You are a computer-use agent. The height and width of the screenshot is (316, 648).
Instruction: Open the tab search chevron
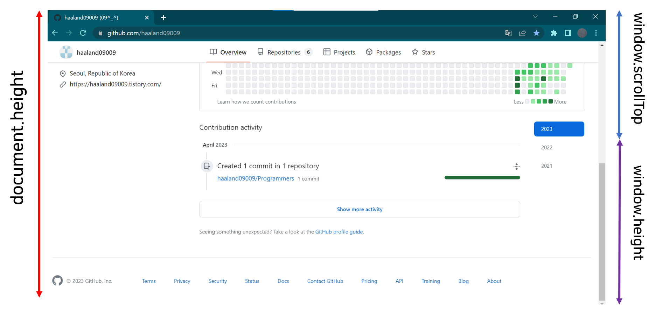(535, 16)
